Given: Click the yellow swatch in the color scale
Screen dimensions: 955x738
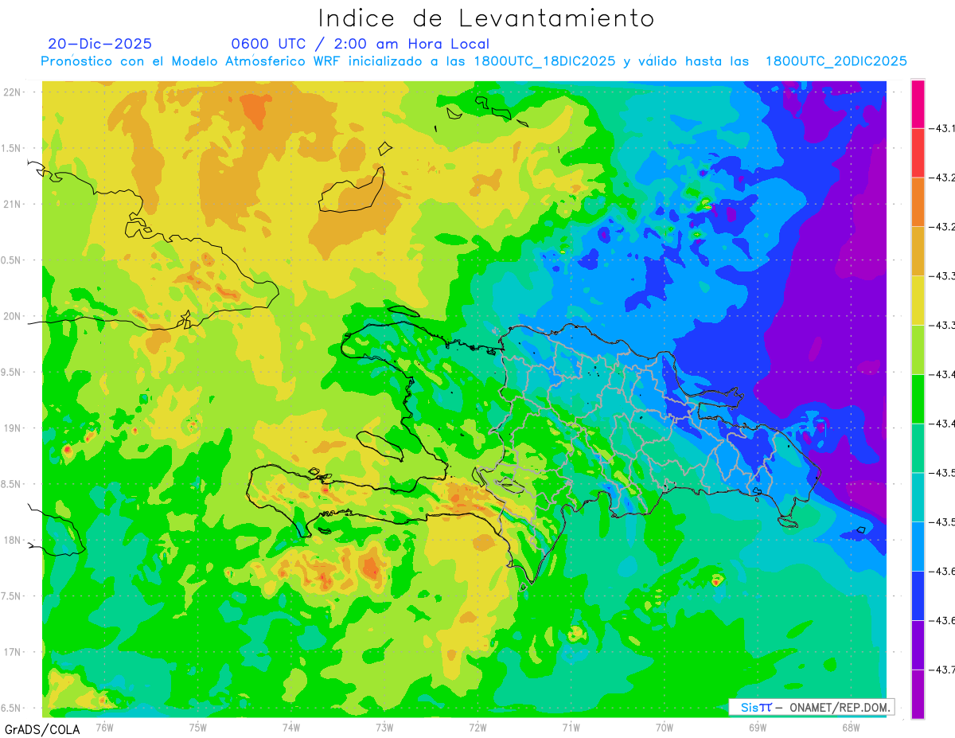Looking at the screenshot, I should [x=918, y=300].
